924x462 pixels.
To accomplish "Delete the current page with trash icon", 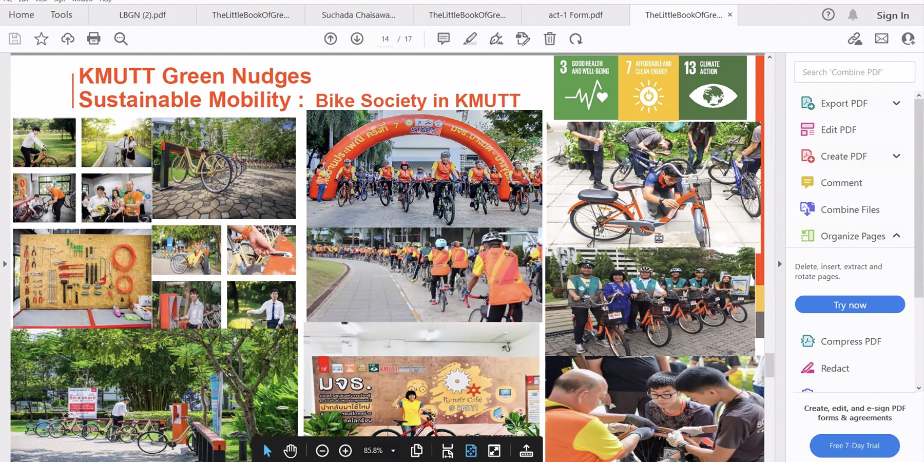I will [549, 38].
